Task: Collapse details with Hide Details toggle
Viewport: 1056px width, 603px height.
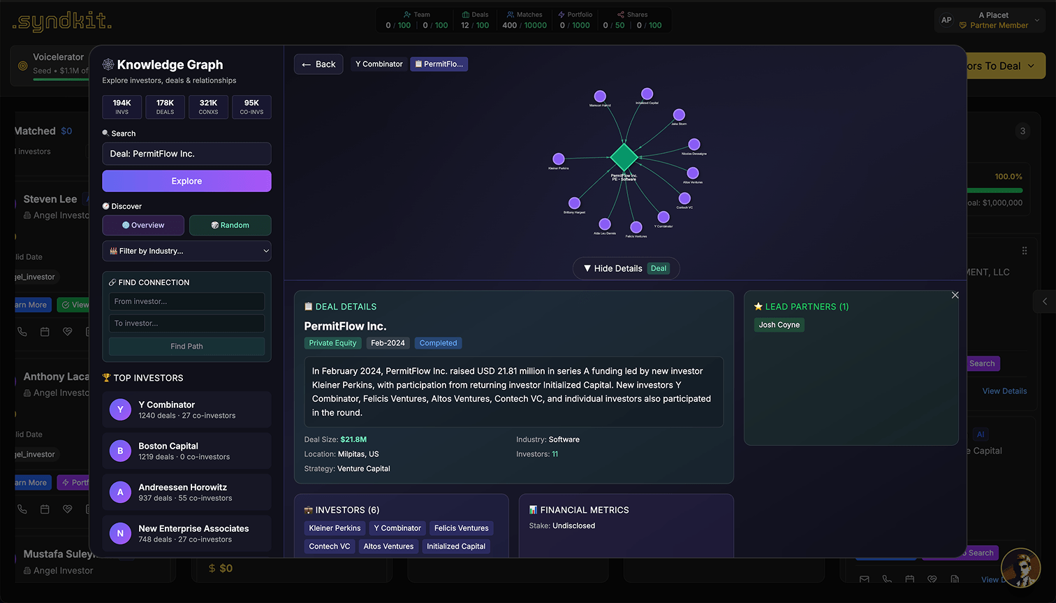Action: [x=626, y=268]
